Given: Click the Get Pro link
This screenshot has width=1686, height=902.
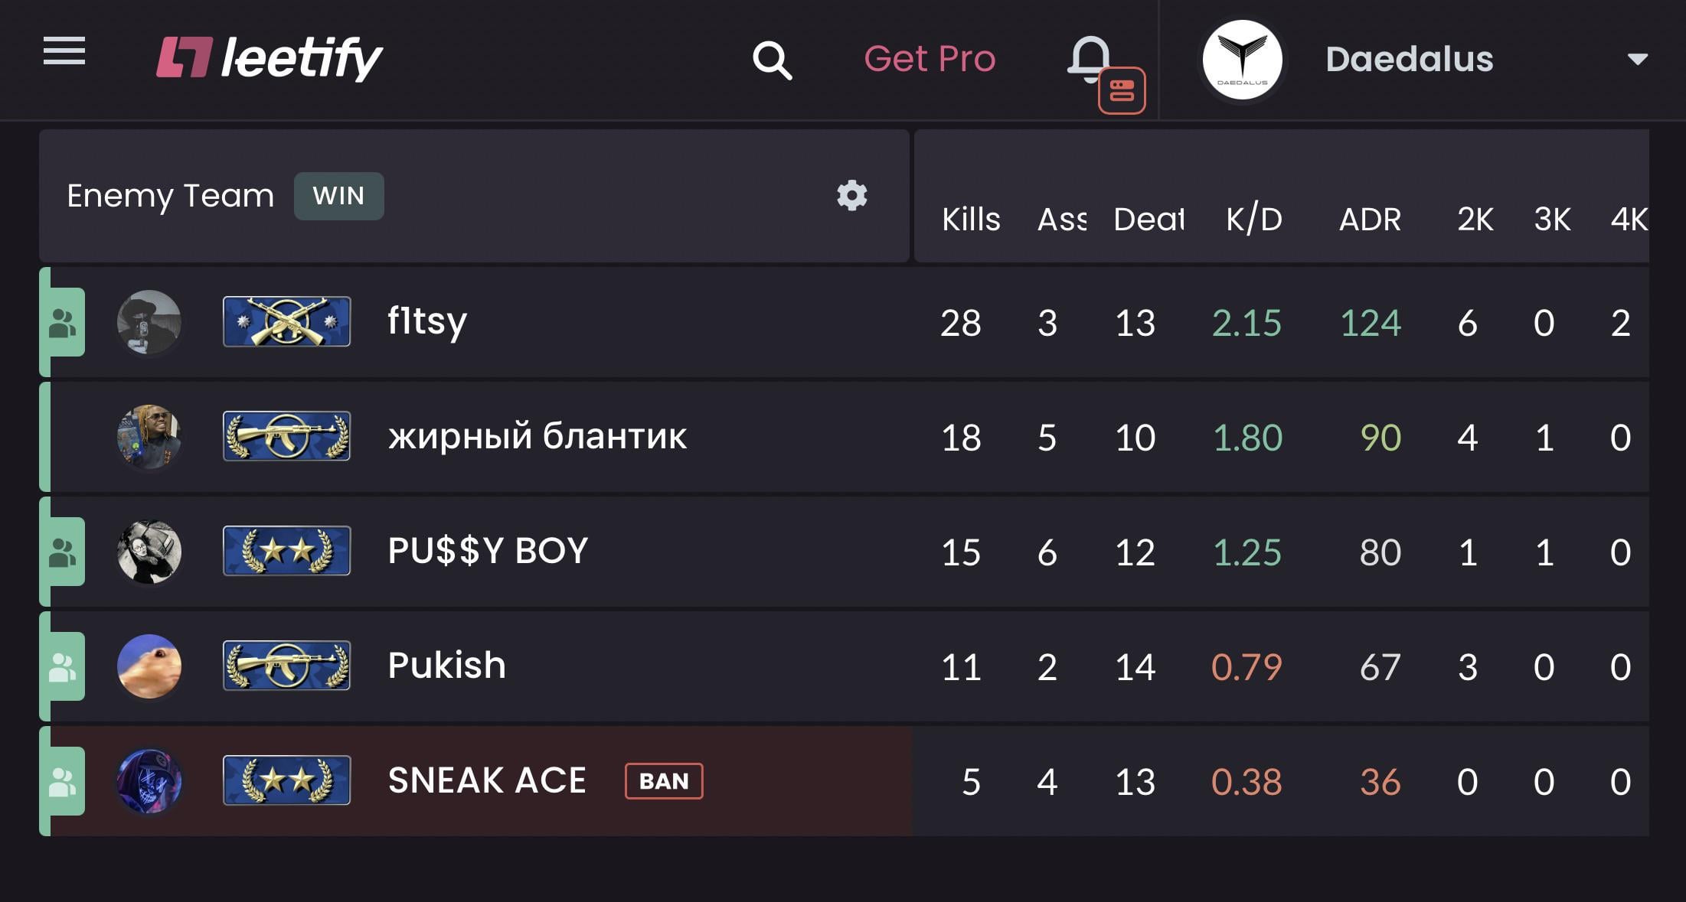Looking at the screenshot, I should [930, 59].
